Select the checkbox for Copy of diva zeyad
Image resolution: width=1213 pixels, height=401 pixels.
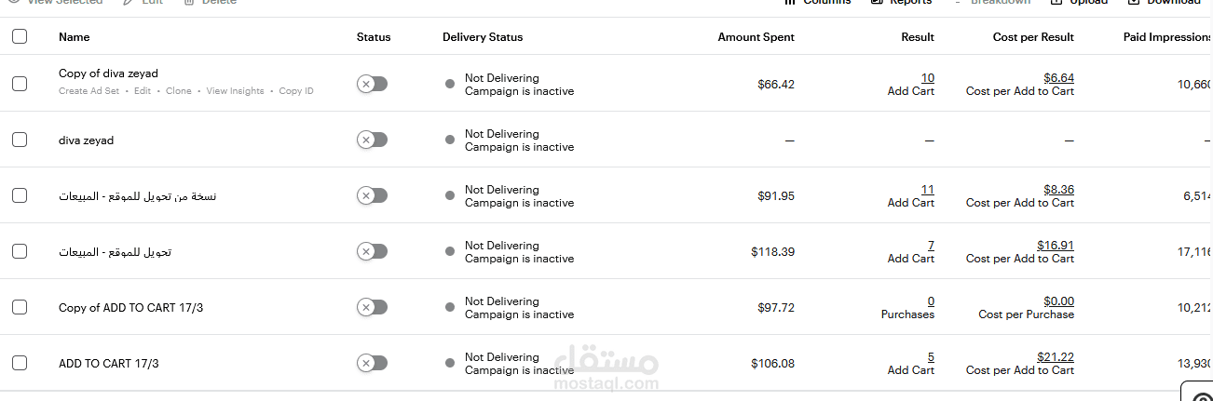tap(20, 84)
